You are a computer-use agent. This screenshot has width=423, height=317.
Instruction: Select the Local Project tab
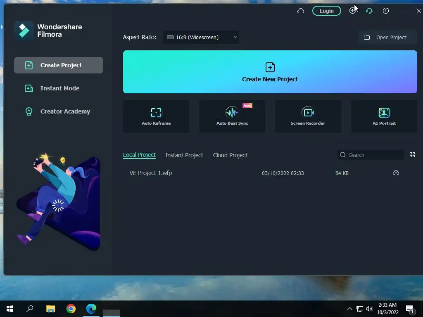tap(139, 155)
